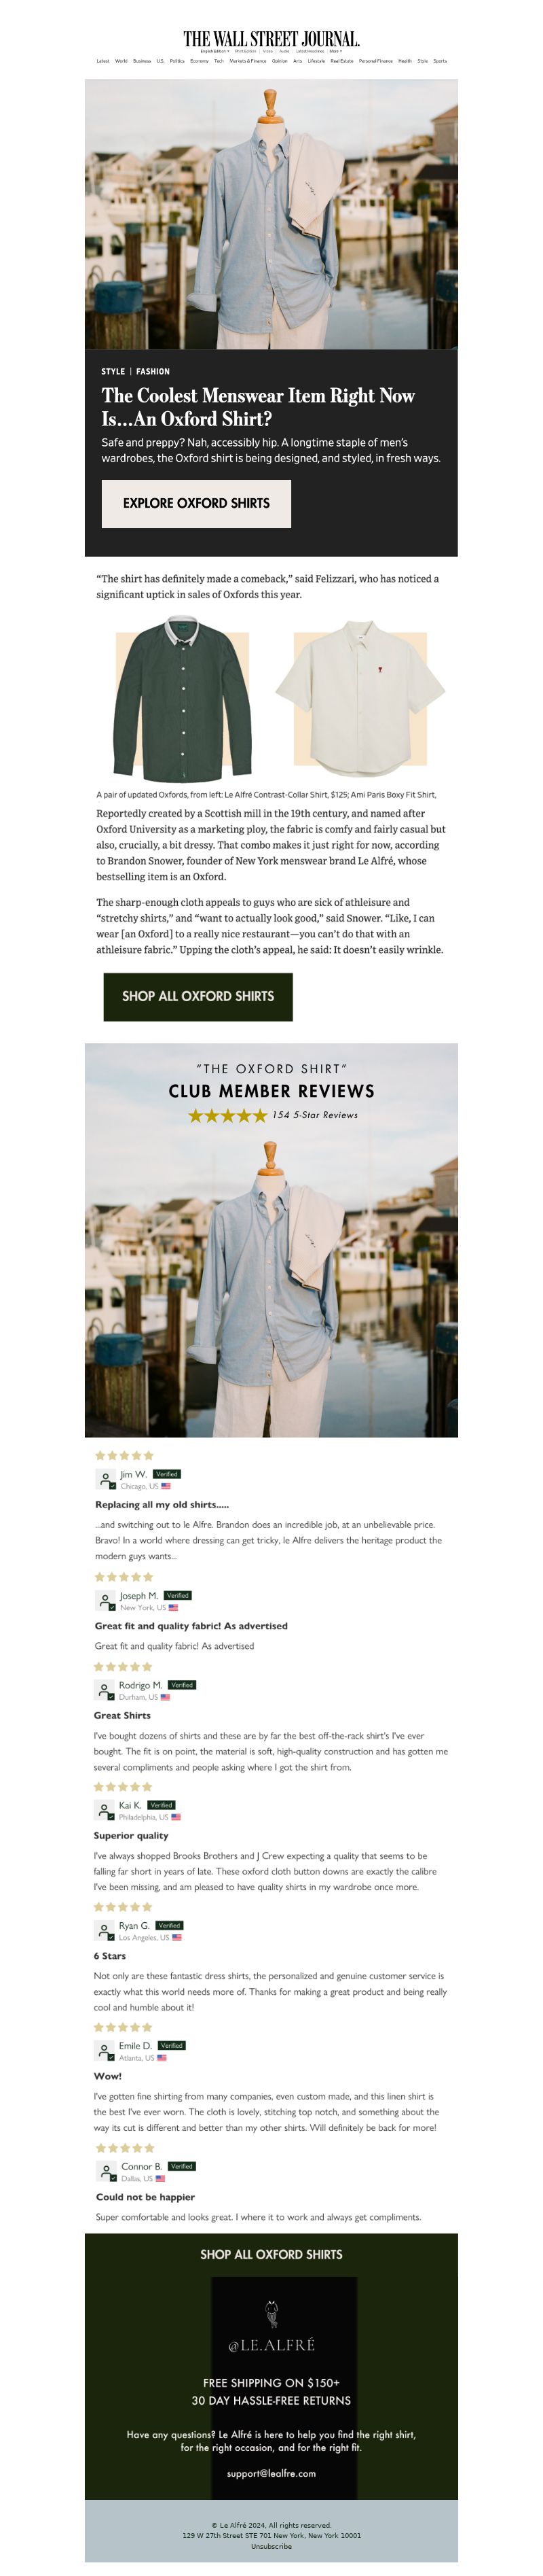This screenshot has height=2576, width=543.
Task: Click Verified badge beside Joseph M.
Action: (179, 1595)
